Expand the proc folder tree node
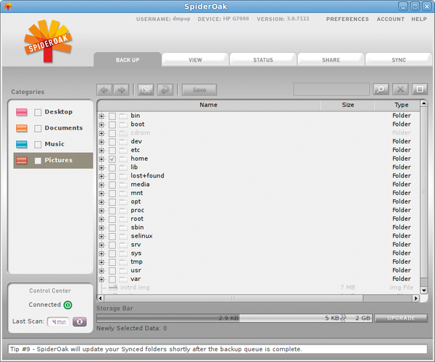 point(101,211)
